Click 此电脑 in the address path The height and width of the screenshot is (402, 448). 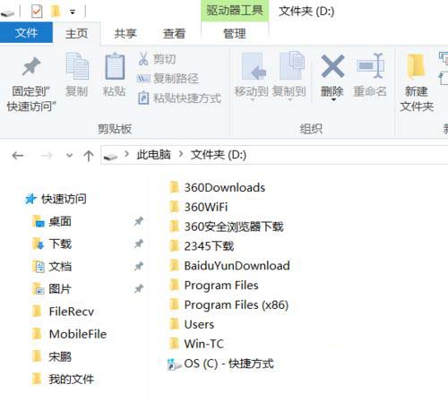pyautogui.click(x=153, y=155)
